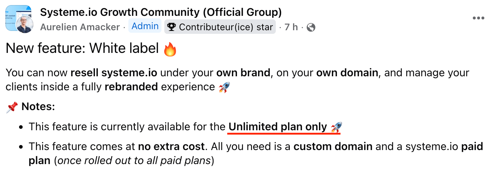Screen dimensions: 489x172
Task: Click the red pushpin emoji beside Notes
Action: coord(12,107)
